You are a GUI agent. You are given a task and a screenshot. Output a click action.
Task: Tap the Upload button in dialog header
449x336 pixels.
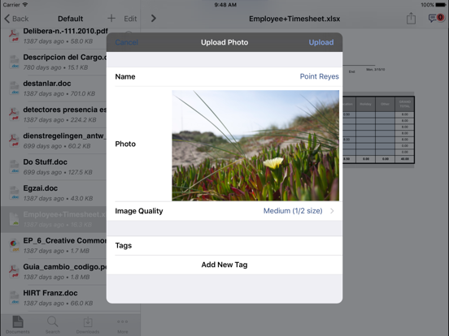[x=321, y=42]
